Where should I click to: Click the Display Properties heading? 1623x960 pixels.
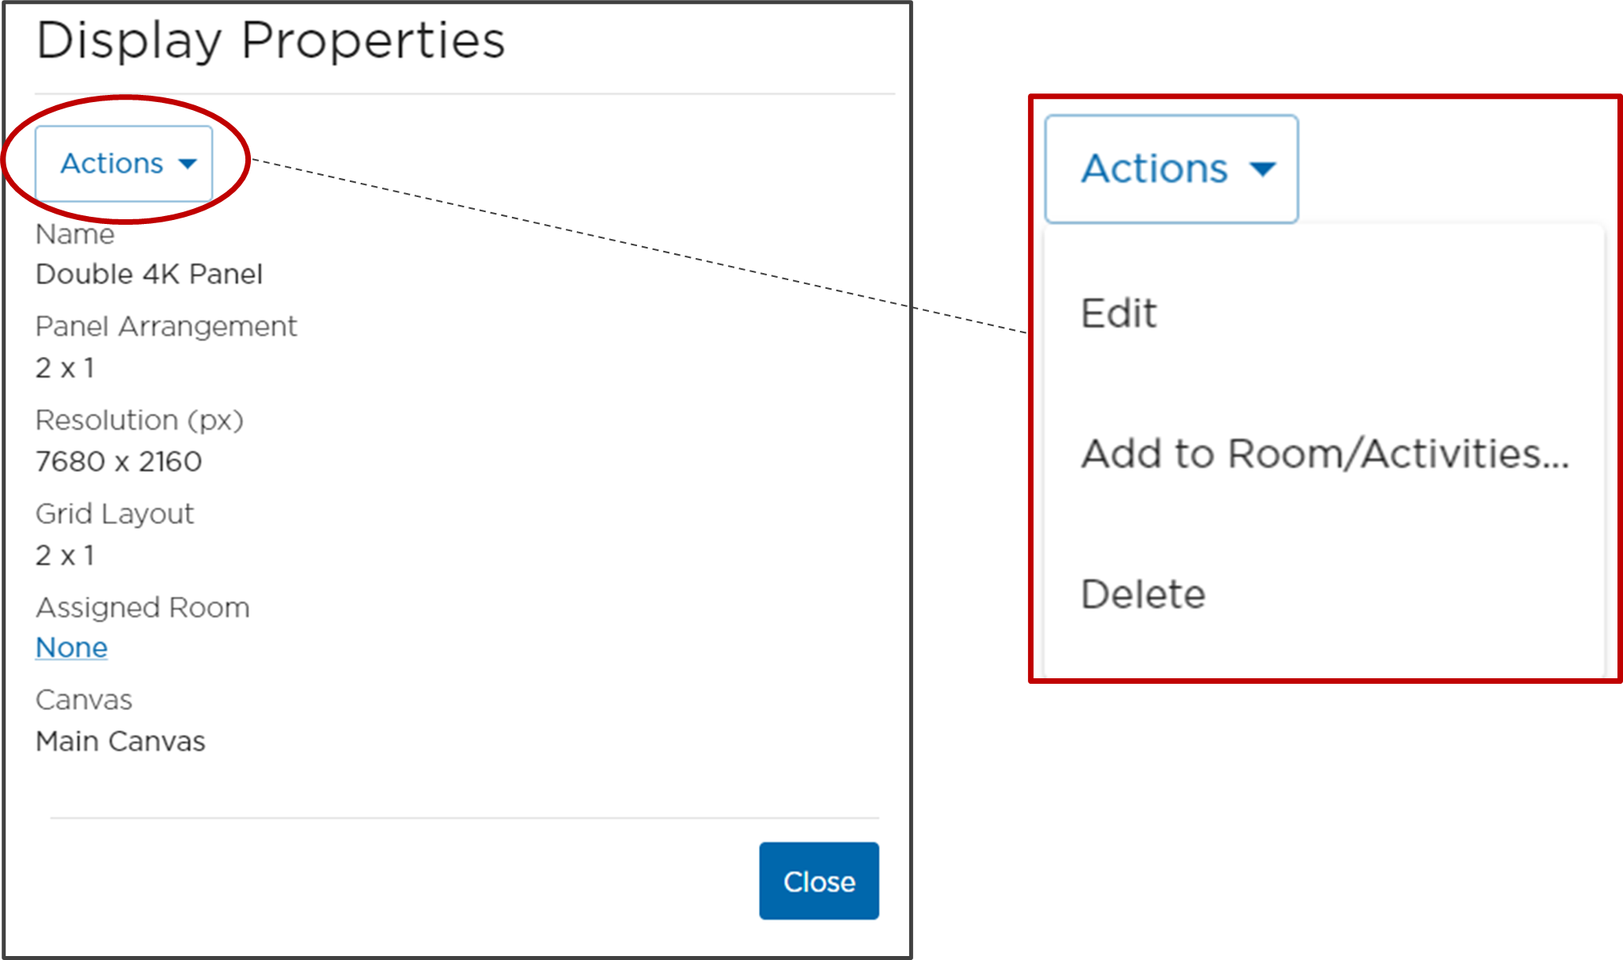271,40
